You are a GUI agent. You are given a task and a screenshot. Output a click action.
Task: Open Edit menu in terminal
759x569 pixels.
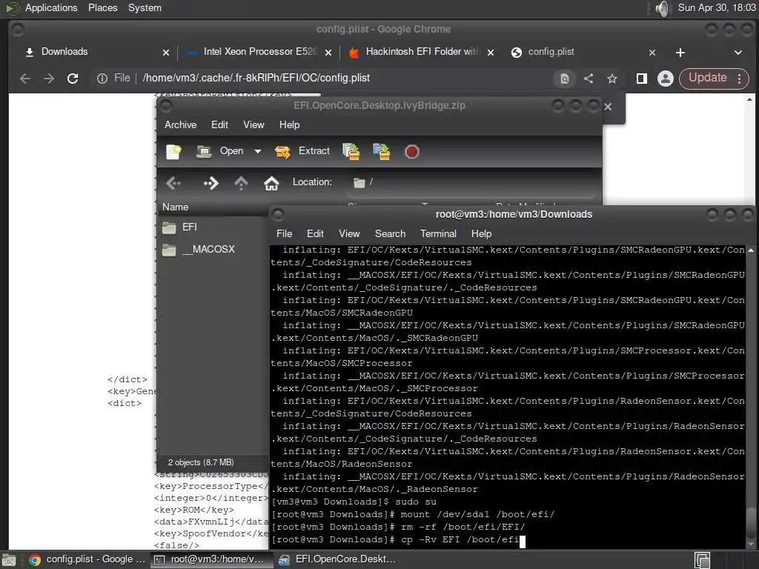pos(315,233)
